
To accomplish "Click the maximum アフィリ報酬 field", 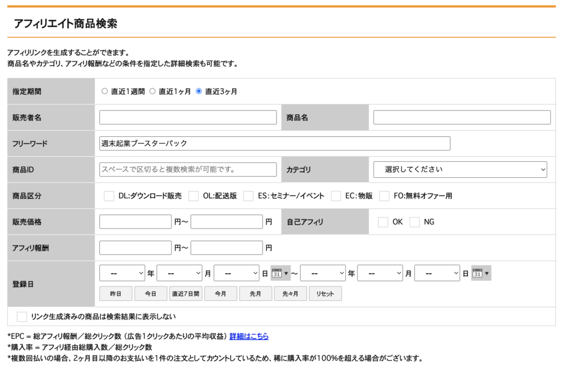I will click(227, 248).
